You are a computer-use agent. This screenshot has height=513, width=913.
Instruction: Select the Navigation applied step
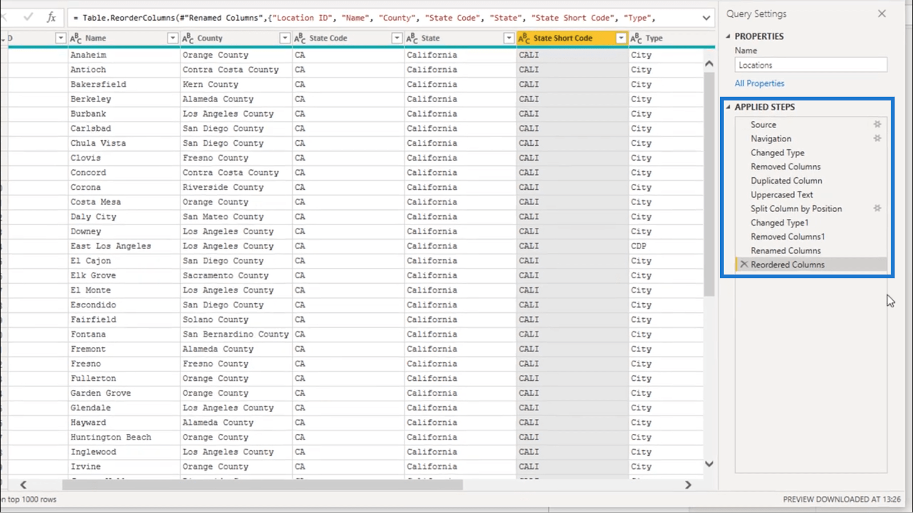pyautogui.click(x=811, y=139)
